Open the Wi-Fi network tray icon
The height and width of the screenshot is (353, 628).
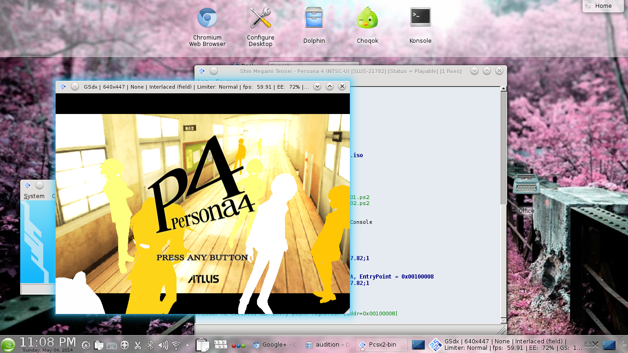176,345
